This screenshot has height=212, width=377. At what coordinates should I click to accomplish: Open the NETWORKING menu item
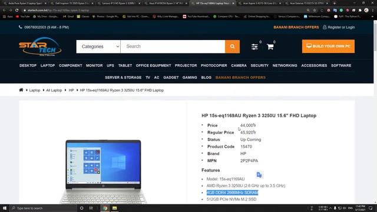[285, 65]
